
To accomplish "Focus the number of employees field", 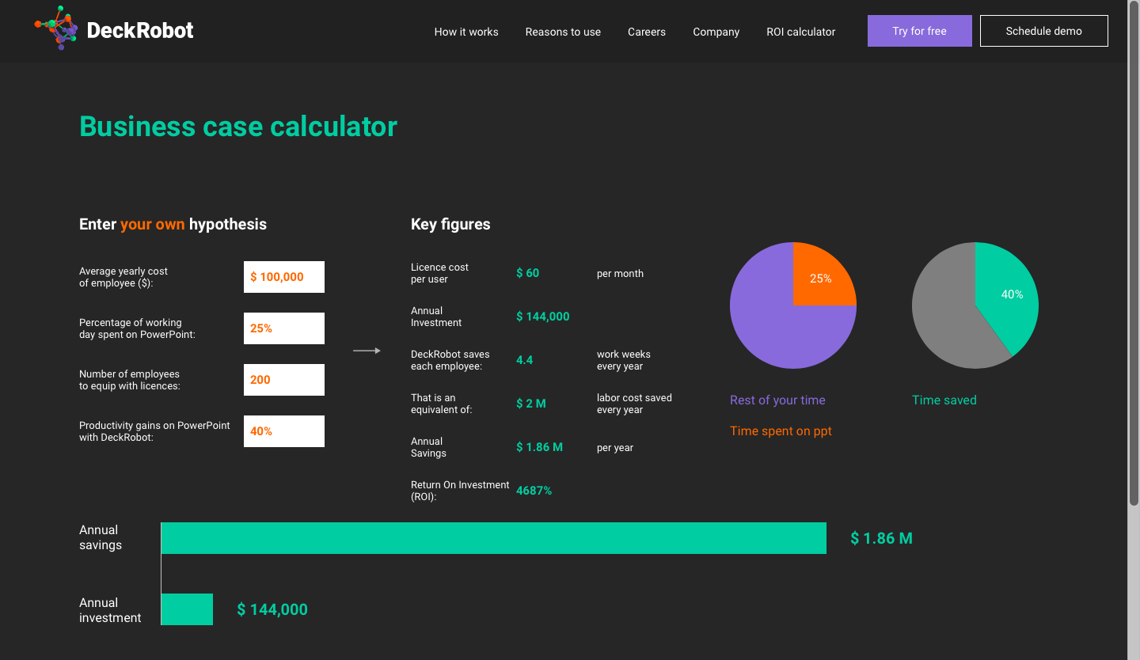I will click(x=284, y=380).
